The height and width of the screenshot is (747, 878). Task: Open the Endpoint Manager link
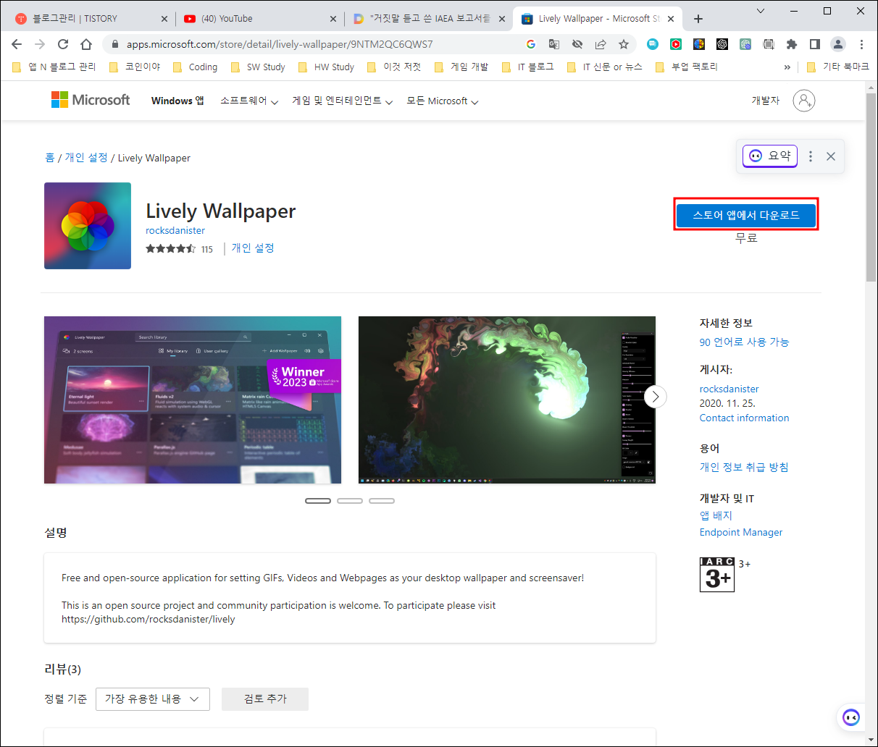[x=741, y=532]
